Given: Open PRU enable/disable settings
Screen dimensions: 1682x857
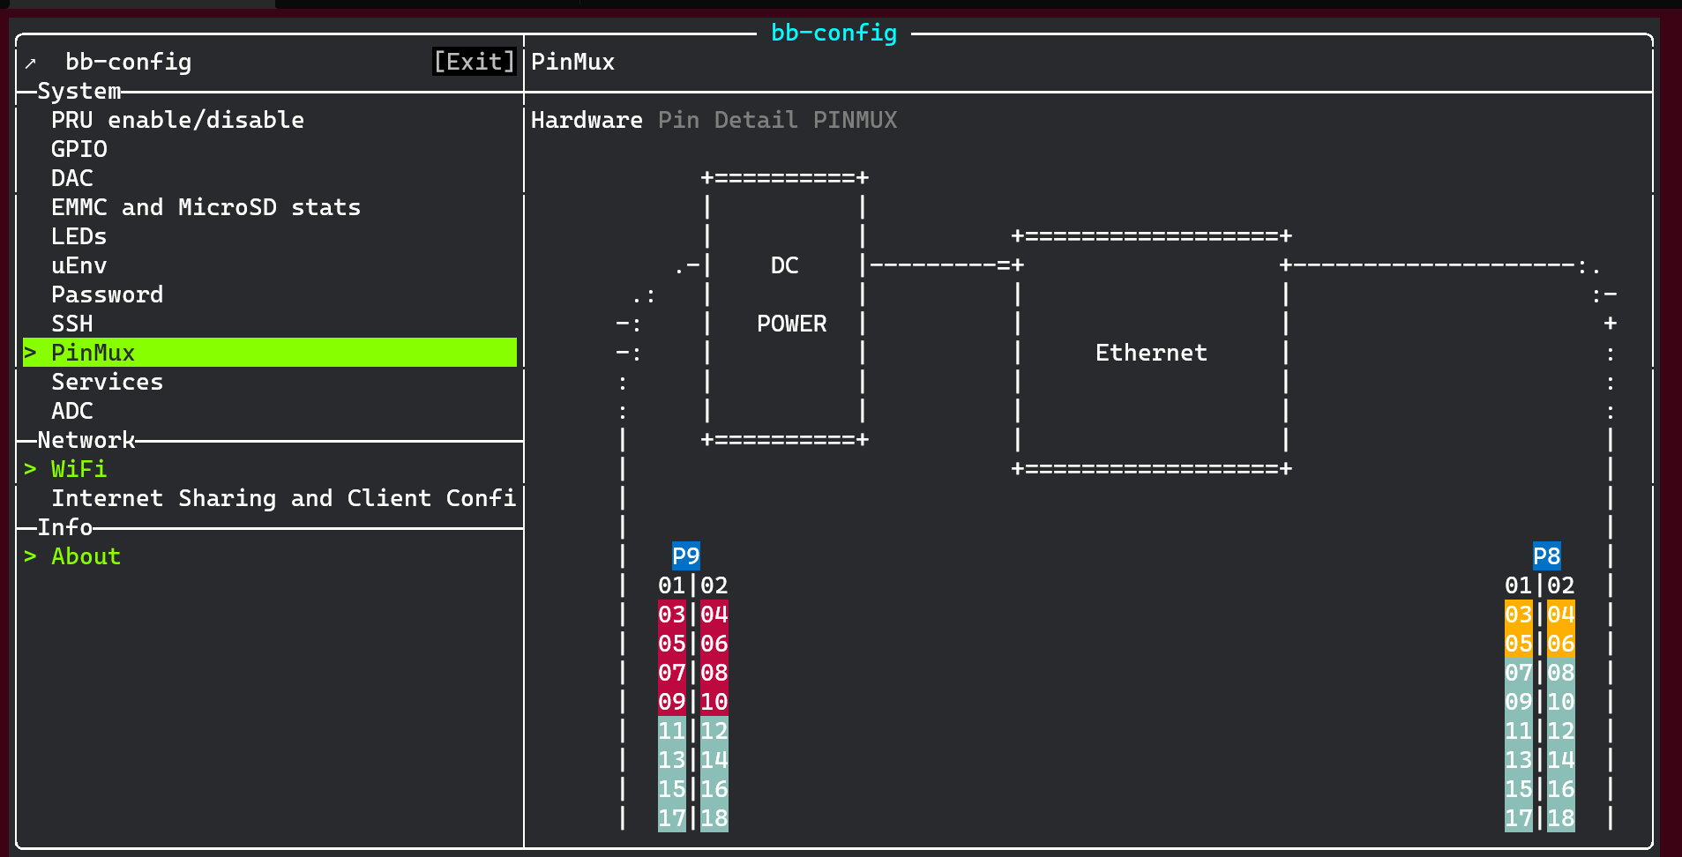Looking at the screenshot, I should pyautogui.click(x=177, y=119).
